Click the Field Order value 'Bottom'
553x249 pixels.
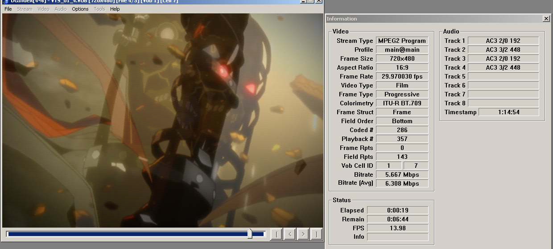[402, 121]
